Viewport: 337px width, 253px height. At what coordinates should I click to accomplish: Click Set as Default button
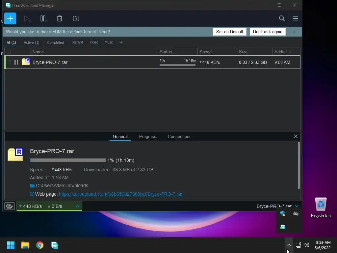(229, 32)
